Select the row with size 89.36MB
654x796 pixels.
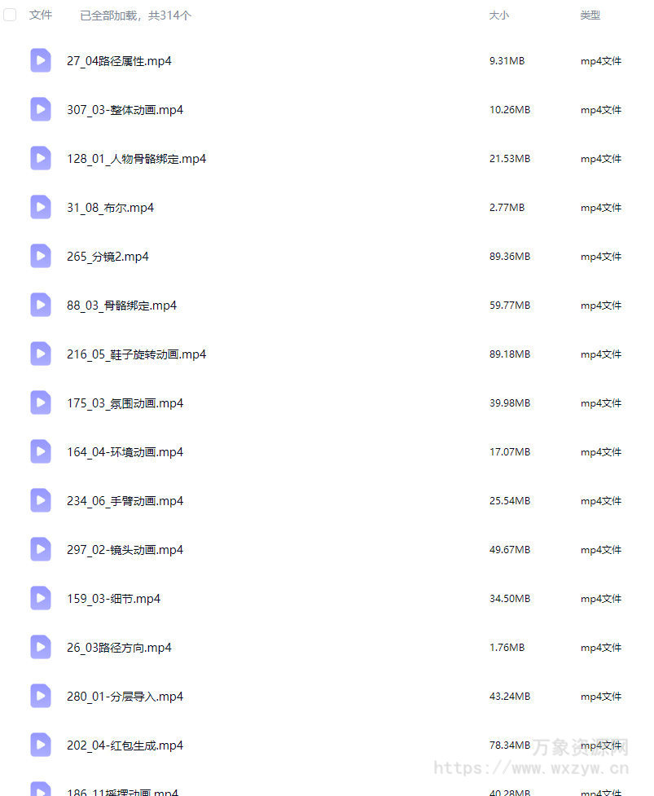pyautogui.click(x=327, y=256)
